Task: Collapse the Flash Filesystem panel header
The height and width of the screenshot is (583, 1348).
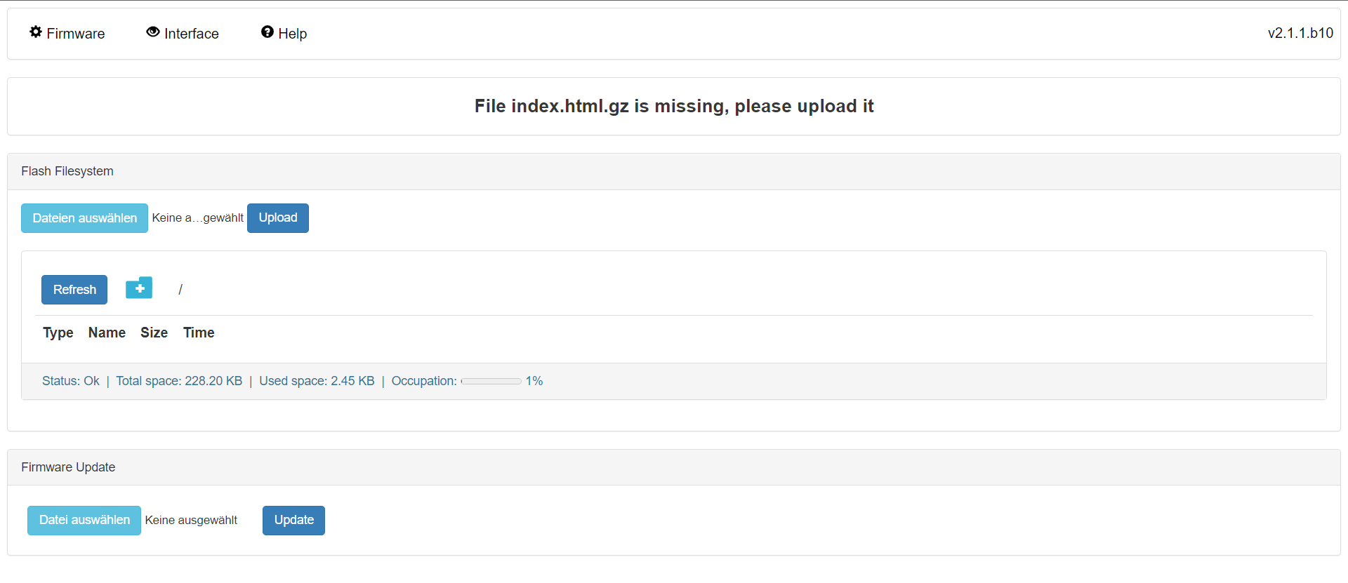Action: pos(67,170)
